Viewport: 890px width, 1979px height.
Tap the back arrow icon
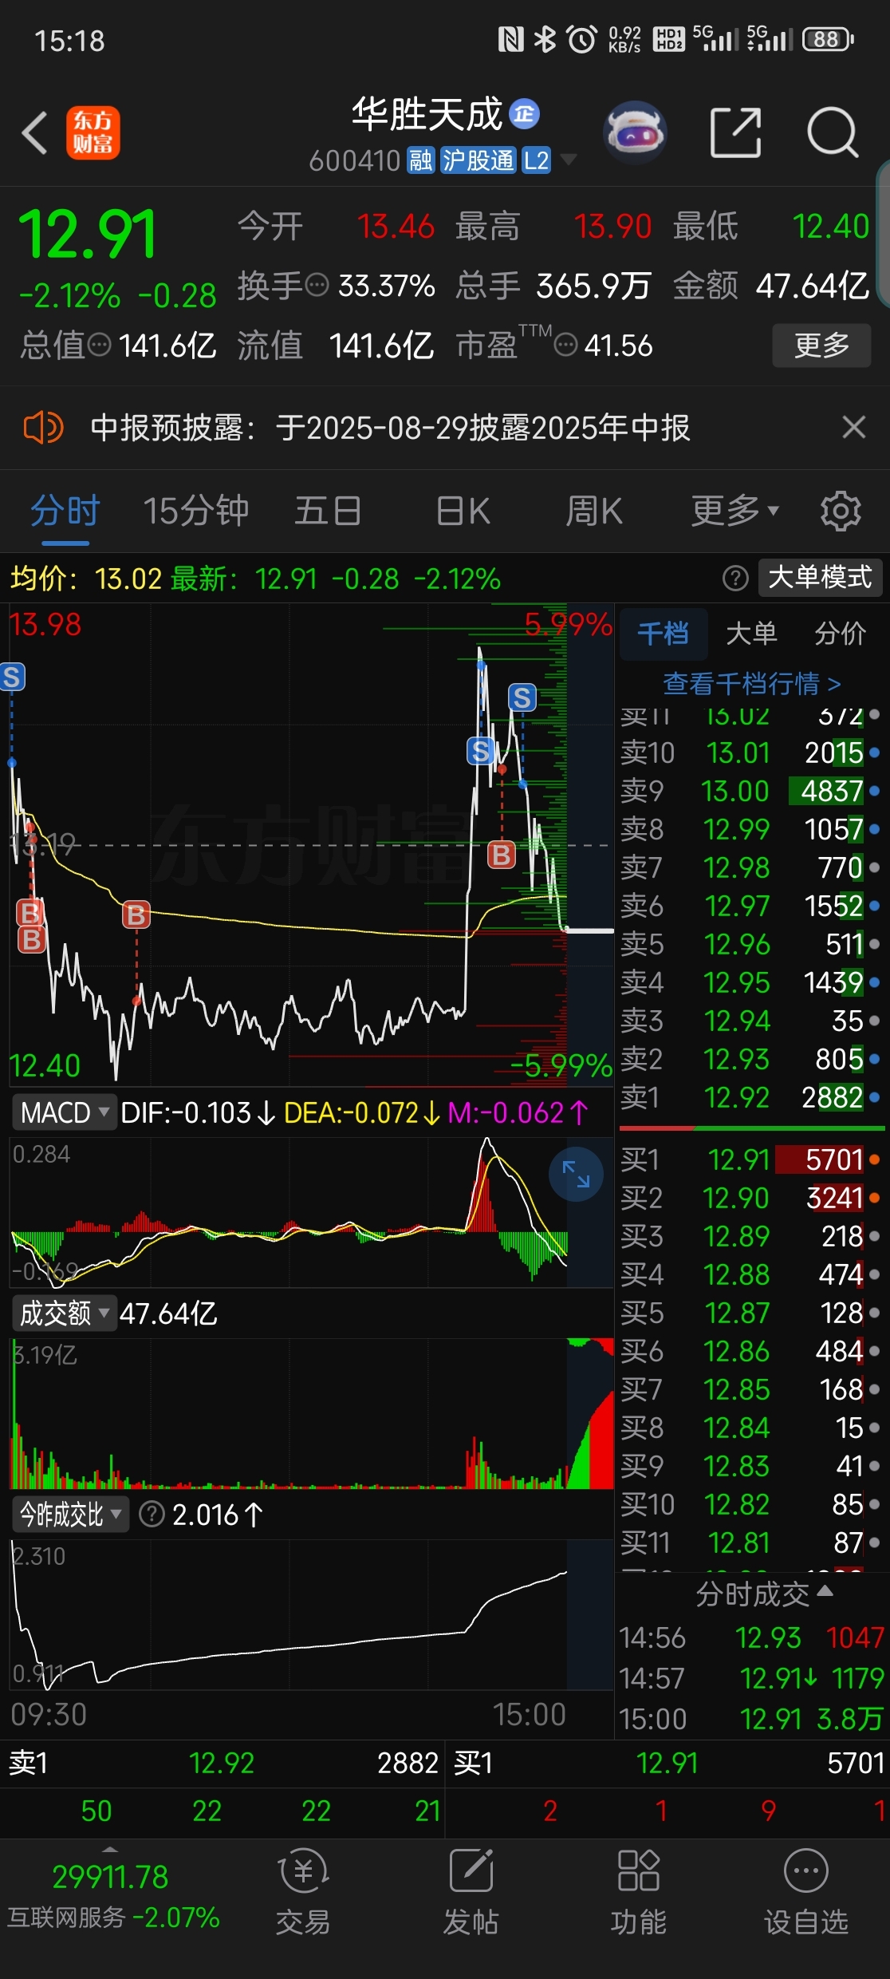click(x=35, y=132)
